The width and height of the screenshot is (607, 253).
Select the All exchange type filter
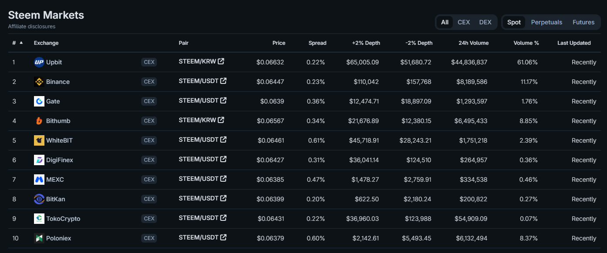444,22
